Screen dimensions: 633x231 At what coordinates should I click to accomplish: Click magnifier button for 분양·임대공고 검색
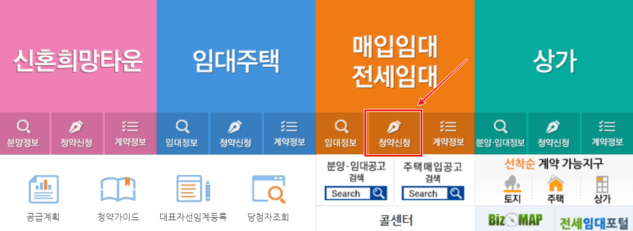click(379, 193)
